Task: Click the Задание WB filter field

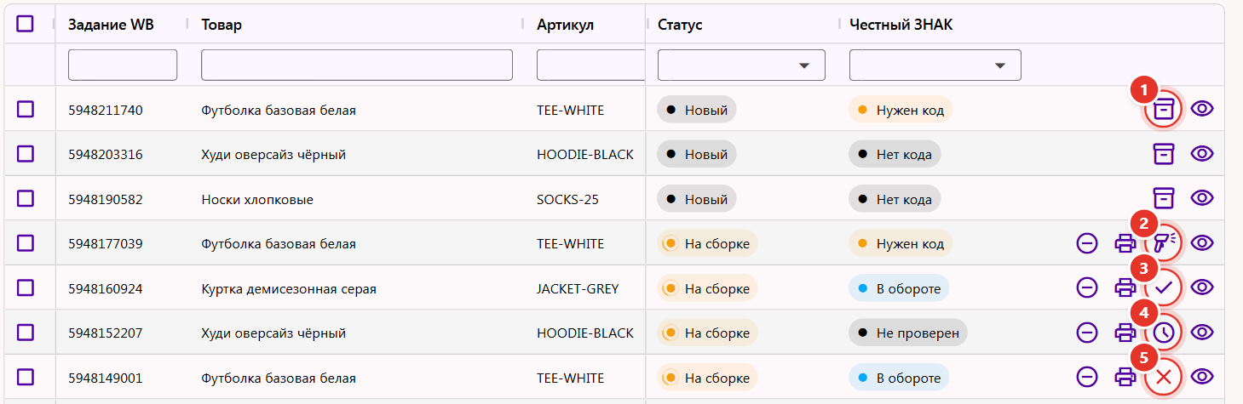Action: coord(123,65)
